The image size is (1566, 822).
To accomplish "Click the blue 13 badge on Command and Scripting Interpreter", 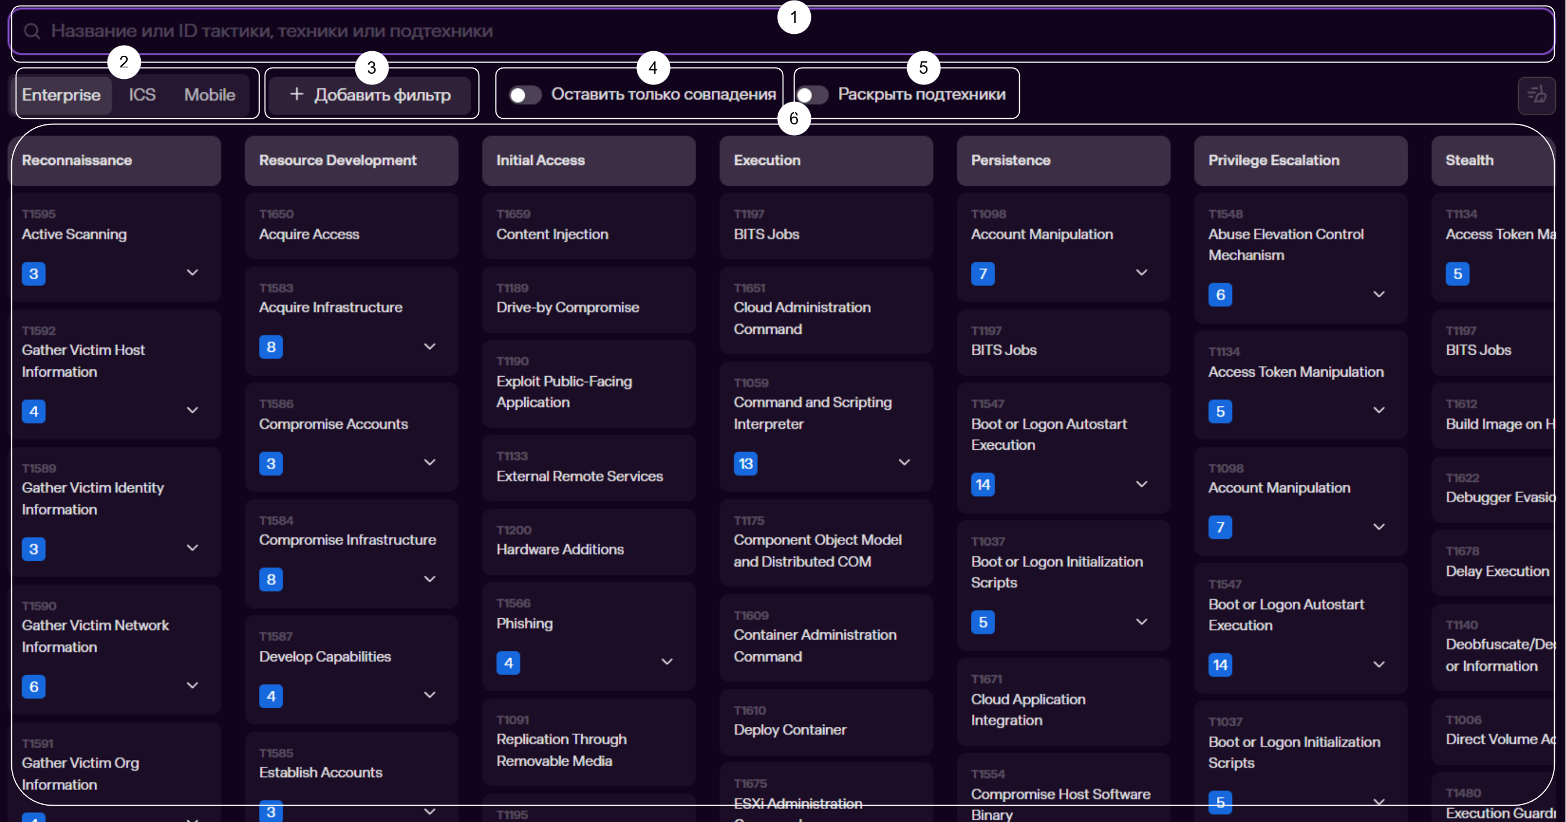I will pos(746,464).
